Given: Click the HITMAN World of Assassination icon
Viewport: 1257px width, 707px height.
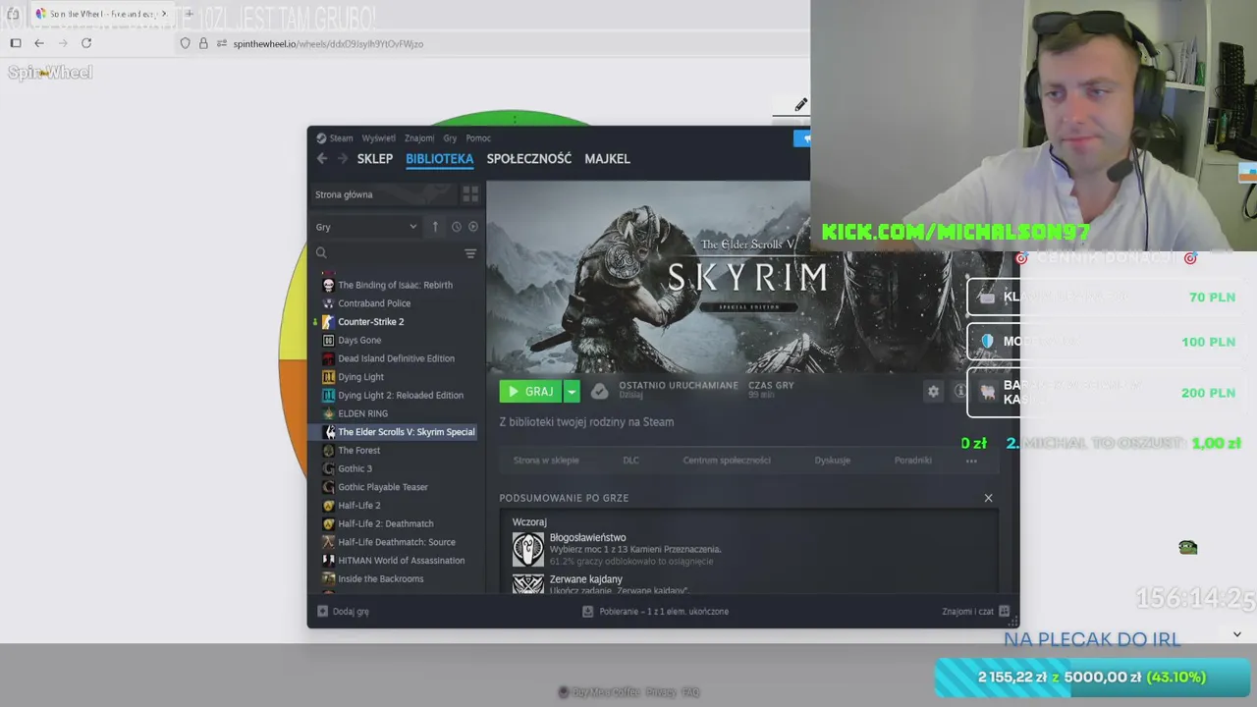Looking at the screenshot, I should tap(328, 561).
